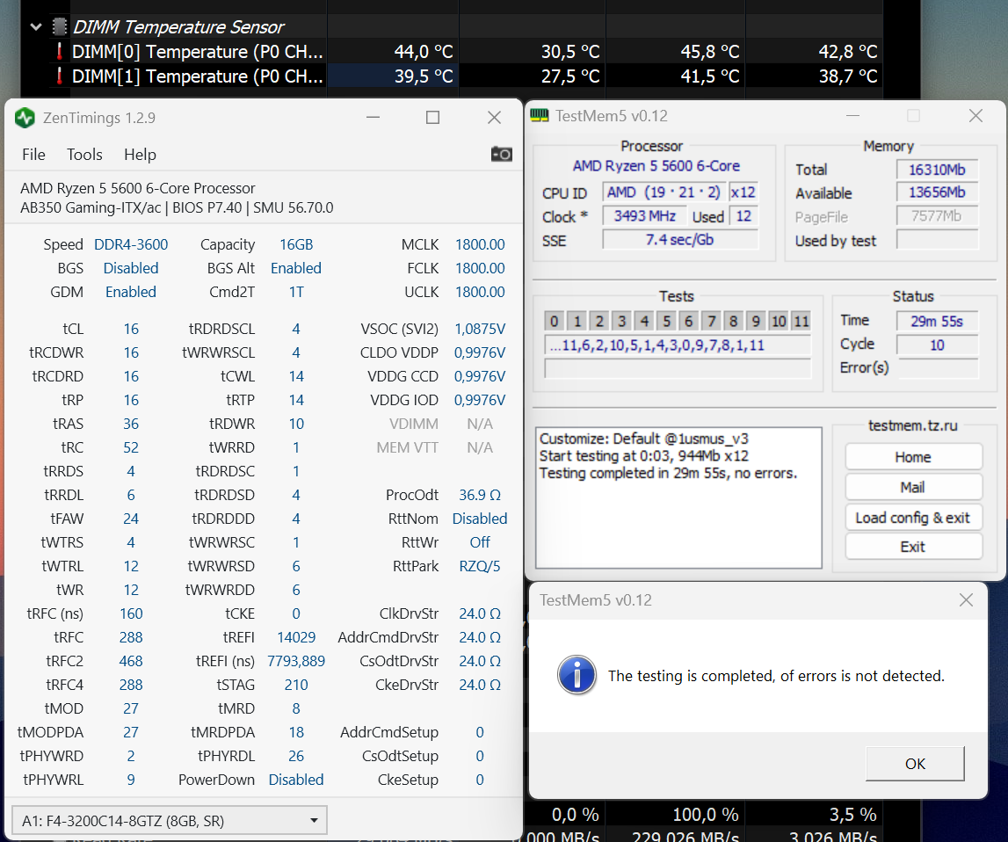Screen dimensions: 1008x842
Task: Click the DIMM[1] red thermometer icon
Action: click(59, 76)
